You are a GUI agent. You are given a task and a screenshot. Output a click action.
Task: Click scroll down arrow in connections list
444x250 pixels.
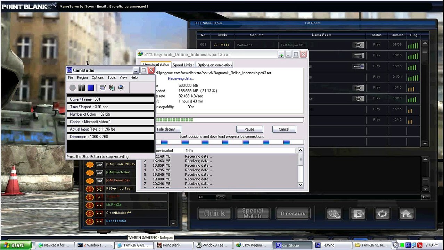click(301, 185)
